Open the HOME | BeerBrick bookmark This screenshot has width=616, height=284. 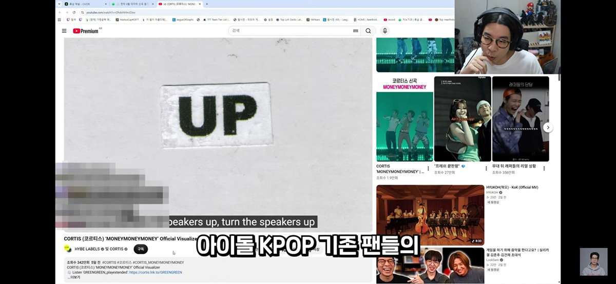(365, 19)
